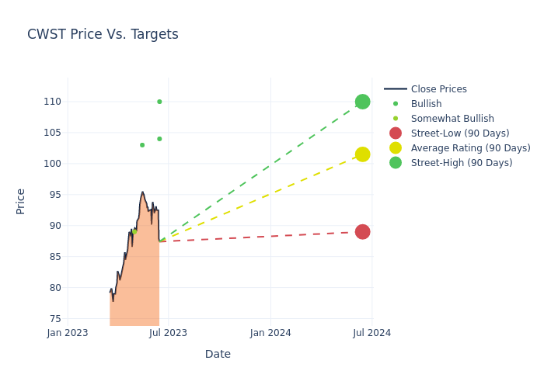
Task: Select the Bullish dot at price 110
Action: click(159, 102)
